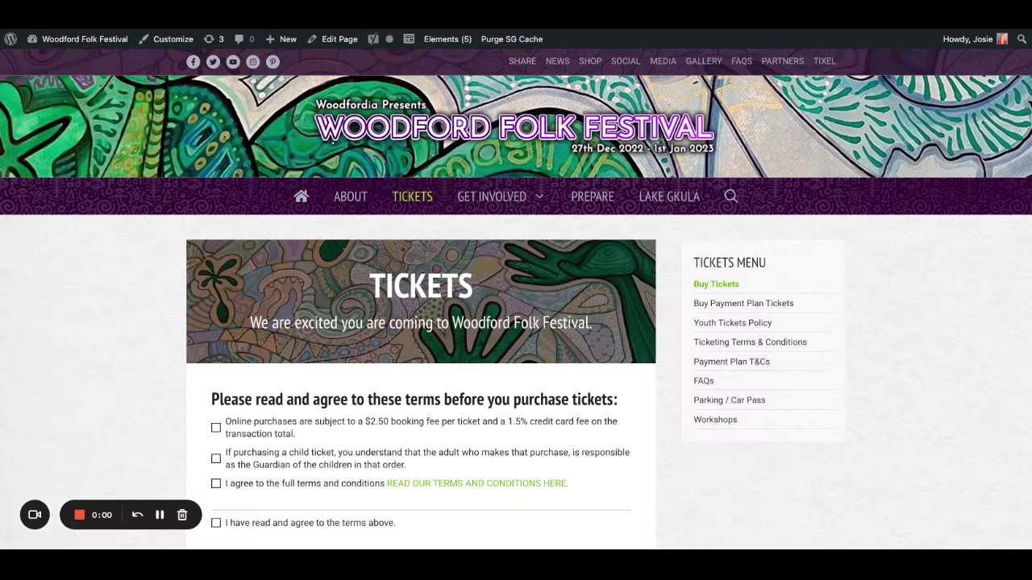Go to the home icon in navigation
The width and height of the screenshot is (1032, 580).
(302, 196)
